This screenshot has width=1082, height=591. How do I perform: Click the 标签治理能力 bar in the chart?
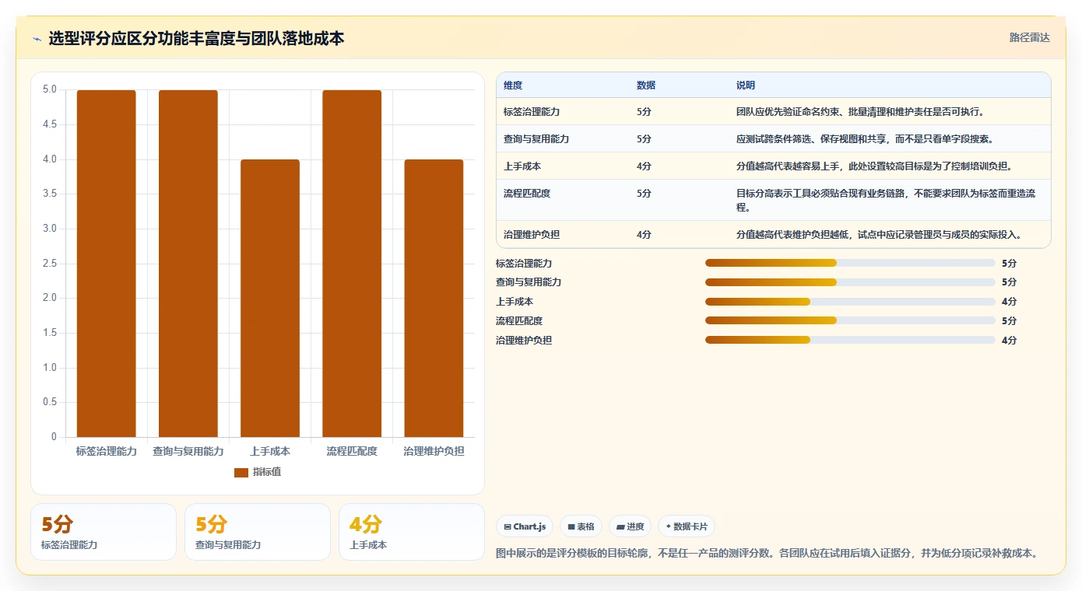click(x=107, y=264)
